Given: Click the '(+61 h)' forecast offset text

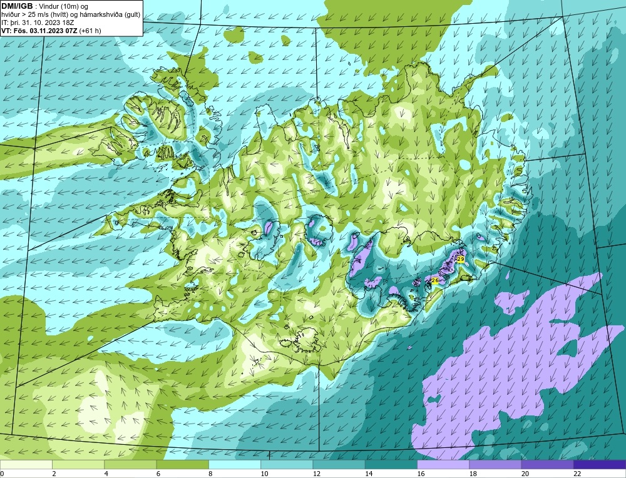Looking at the screenshot, I should tap(90, 31).
